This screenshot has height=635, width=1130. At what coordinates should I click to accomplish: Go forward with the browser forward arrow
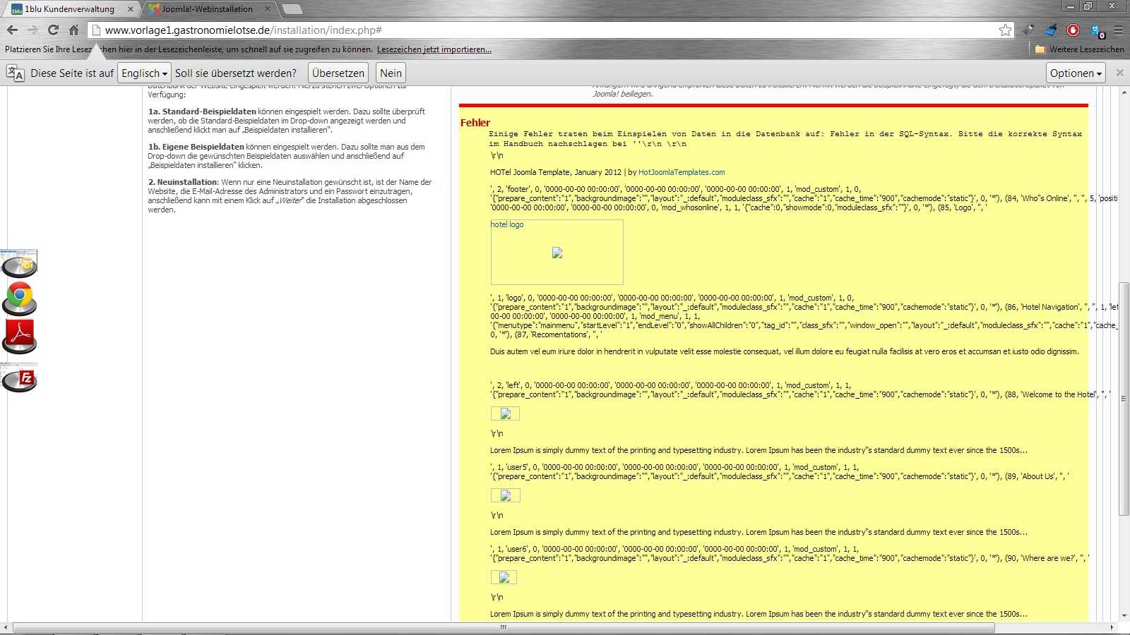pos(32,30)
